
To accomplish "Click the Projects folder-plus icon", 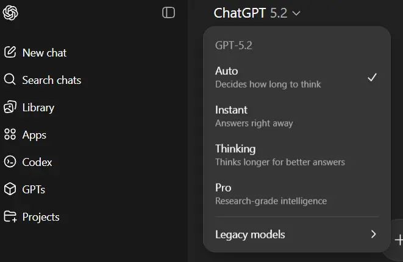I will click(10, 216).
